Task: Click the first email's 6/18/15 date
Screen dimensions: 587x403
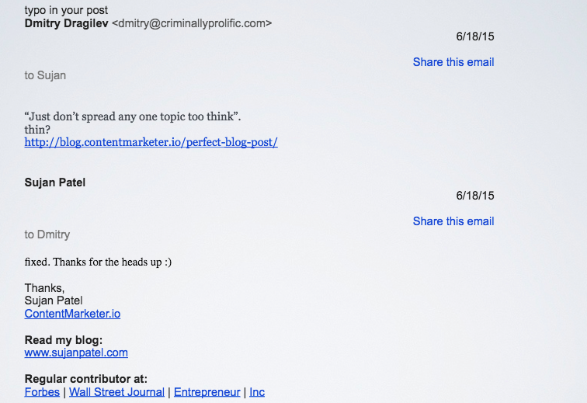Action: [475, 36]
